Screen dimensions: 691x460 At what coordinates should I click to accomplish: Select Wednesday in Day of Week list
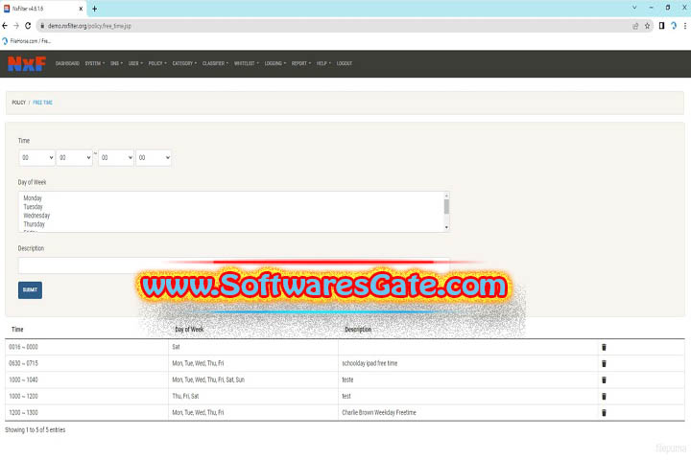point(36,216)
